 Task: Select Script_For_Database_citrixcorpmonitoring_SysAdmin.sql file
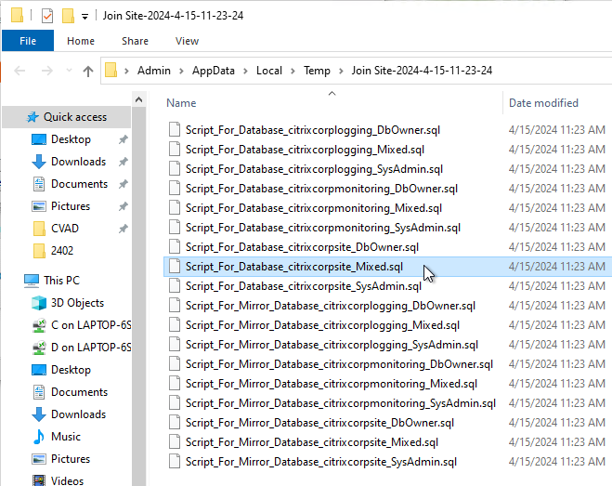(323, 228)
